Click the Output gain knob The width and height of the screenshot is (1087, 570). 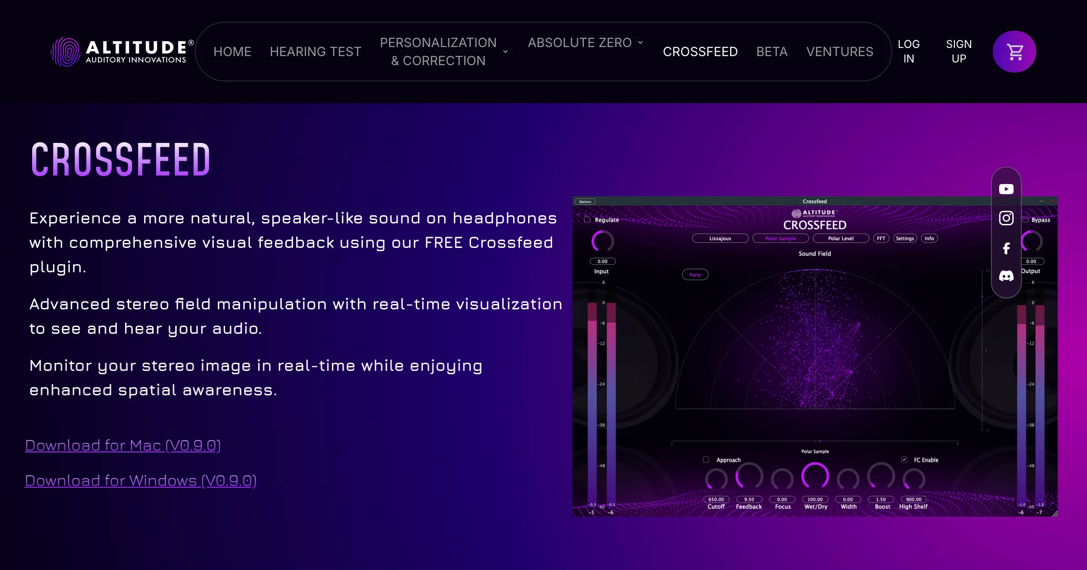click(x=1032, y=241)
